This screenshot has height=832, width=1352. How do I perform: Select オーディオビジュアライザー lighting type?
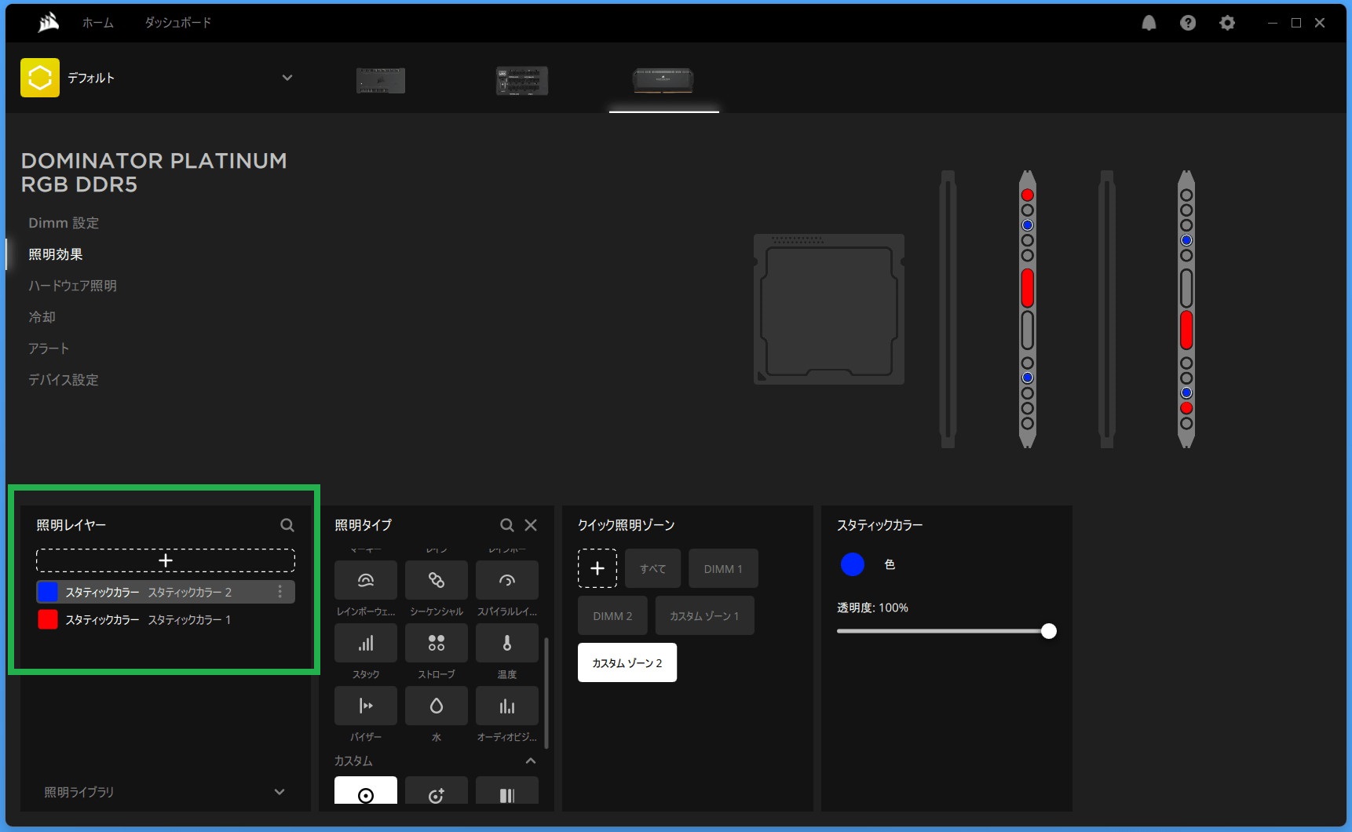coord(507,706)
